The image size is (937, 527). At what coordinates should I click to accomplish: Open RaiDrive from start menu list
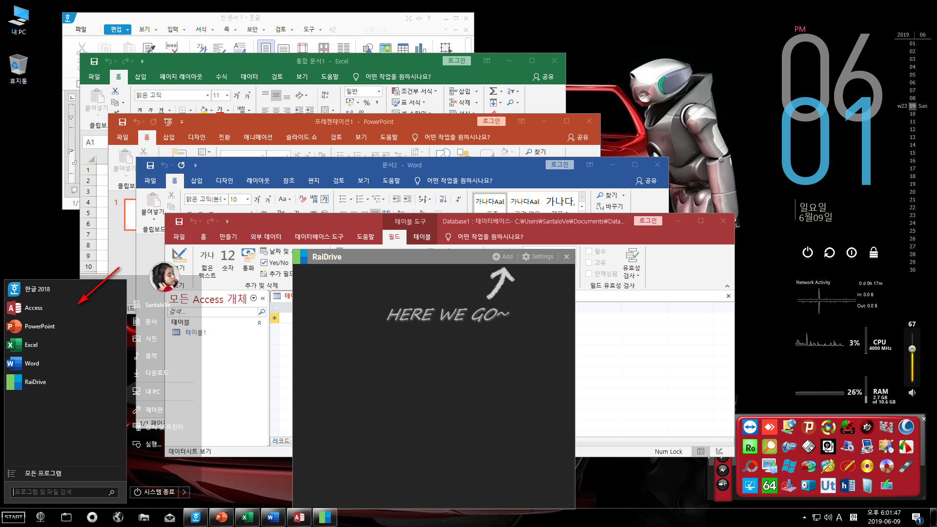(35, 382)
